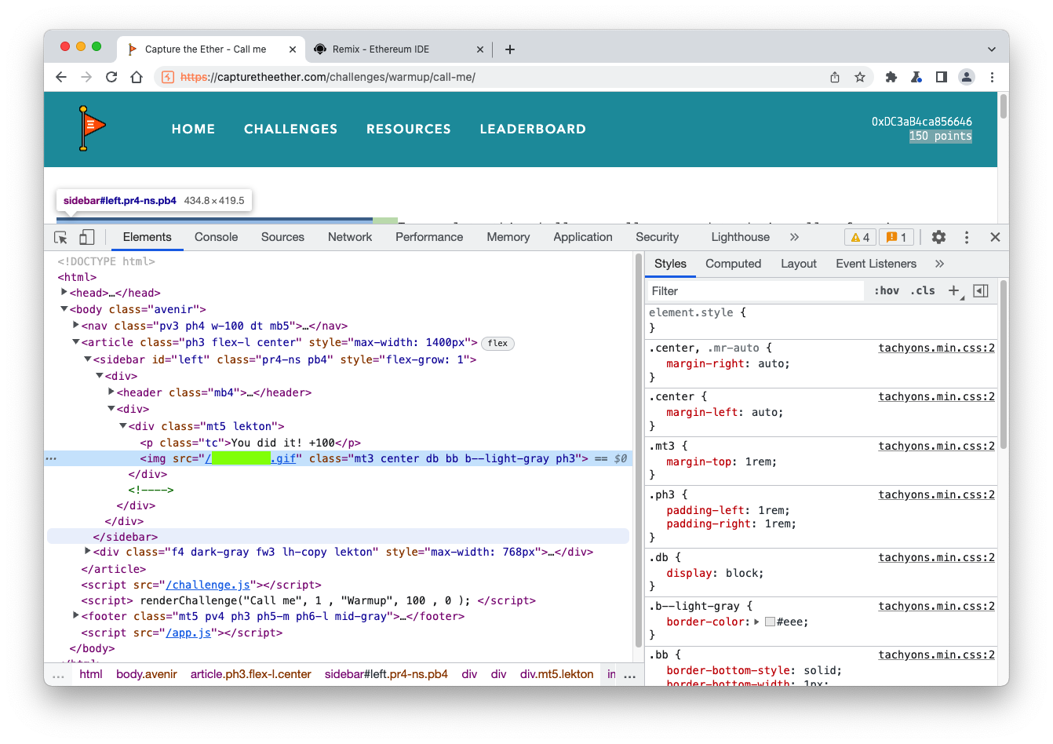Bookmark this page with star icon
The width and height of the screenshot is (1053, 744).
tap(860, 77)
